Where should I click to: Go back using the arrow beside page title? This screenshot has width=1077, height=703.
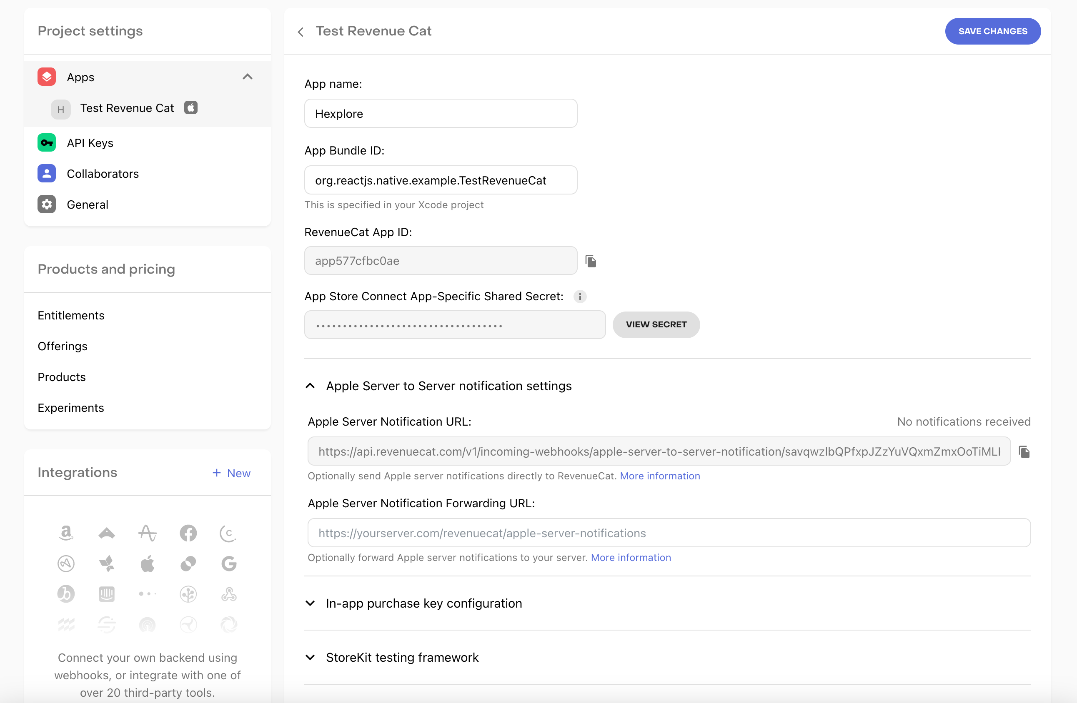[301, 32]
